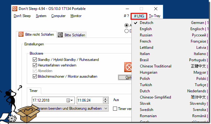The height and width of the screenshot is (124, 211).
Task: Switch to Bitte nicht Schlafen tab
Action: click(x=36, y=34)
